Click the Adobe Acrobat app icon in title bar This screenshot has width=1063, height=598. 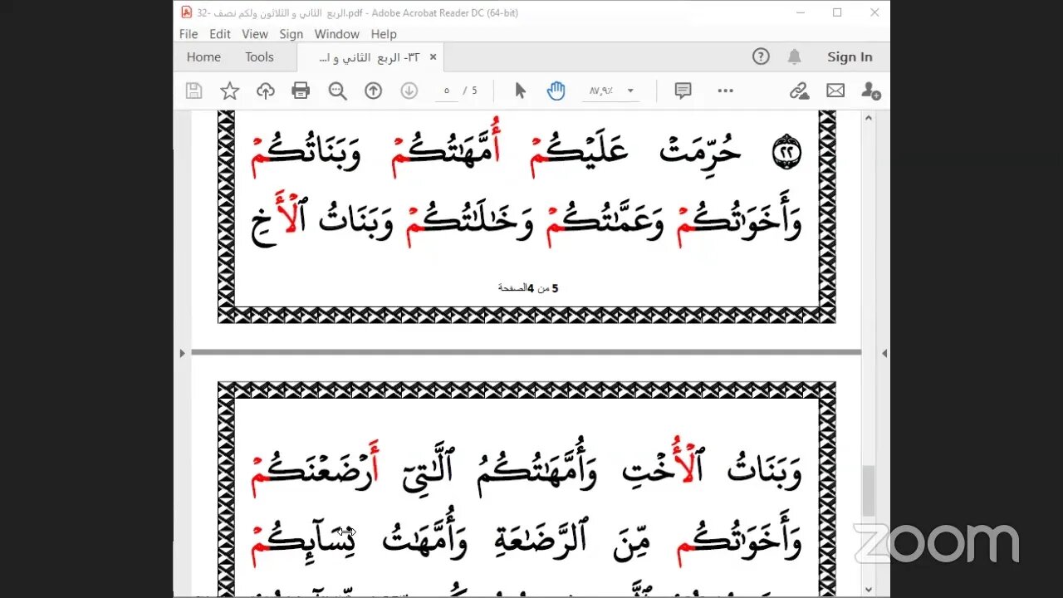[187, 12]
